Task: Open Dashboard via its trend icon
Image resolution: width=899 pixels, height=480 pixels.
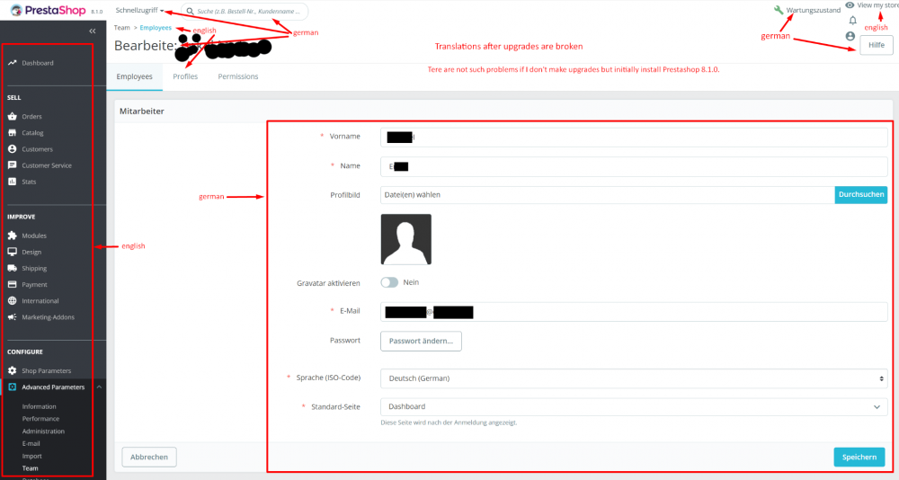Action: pos(12,63)
